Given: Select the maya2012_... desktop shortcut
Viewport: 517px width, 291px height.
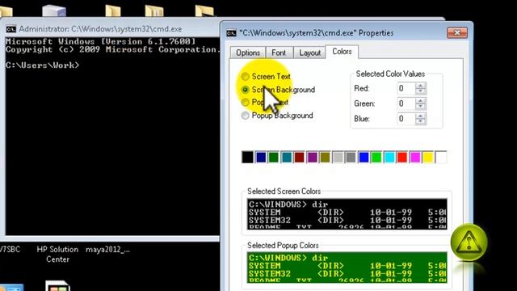Looking at the screenshot, I should pos(107,250).
